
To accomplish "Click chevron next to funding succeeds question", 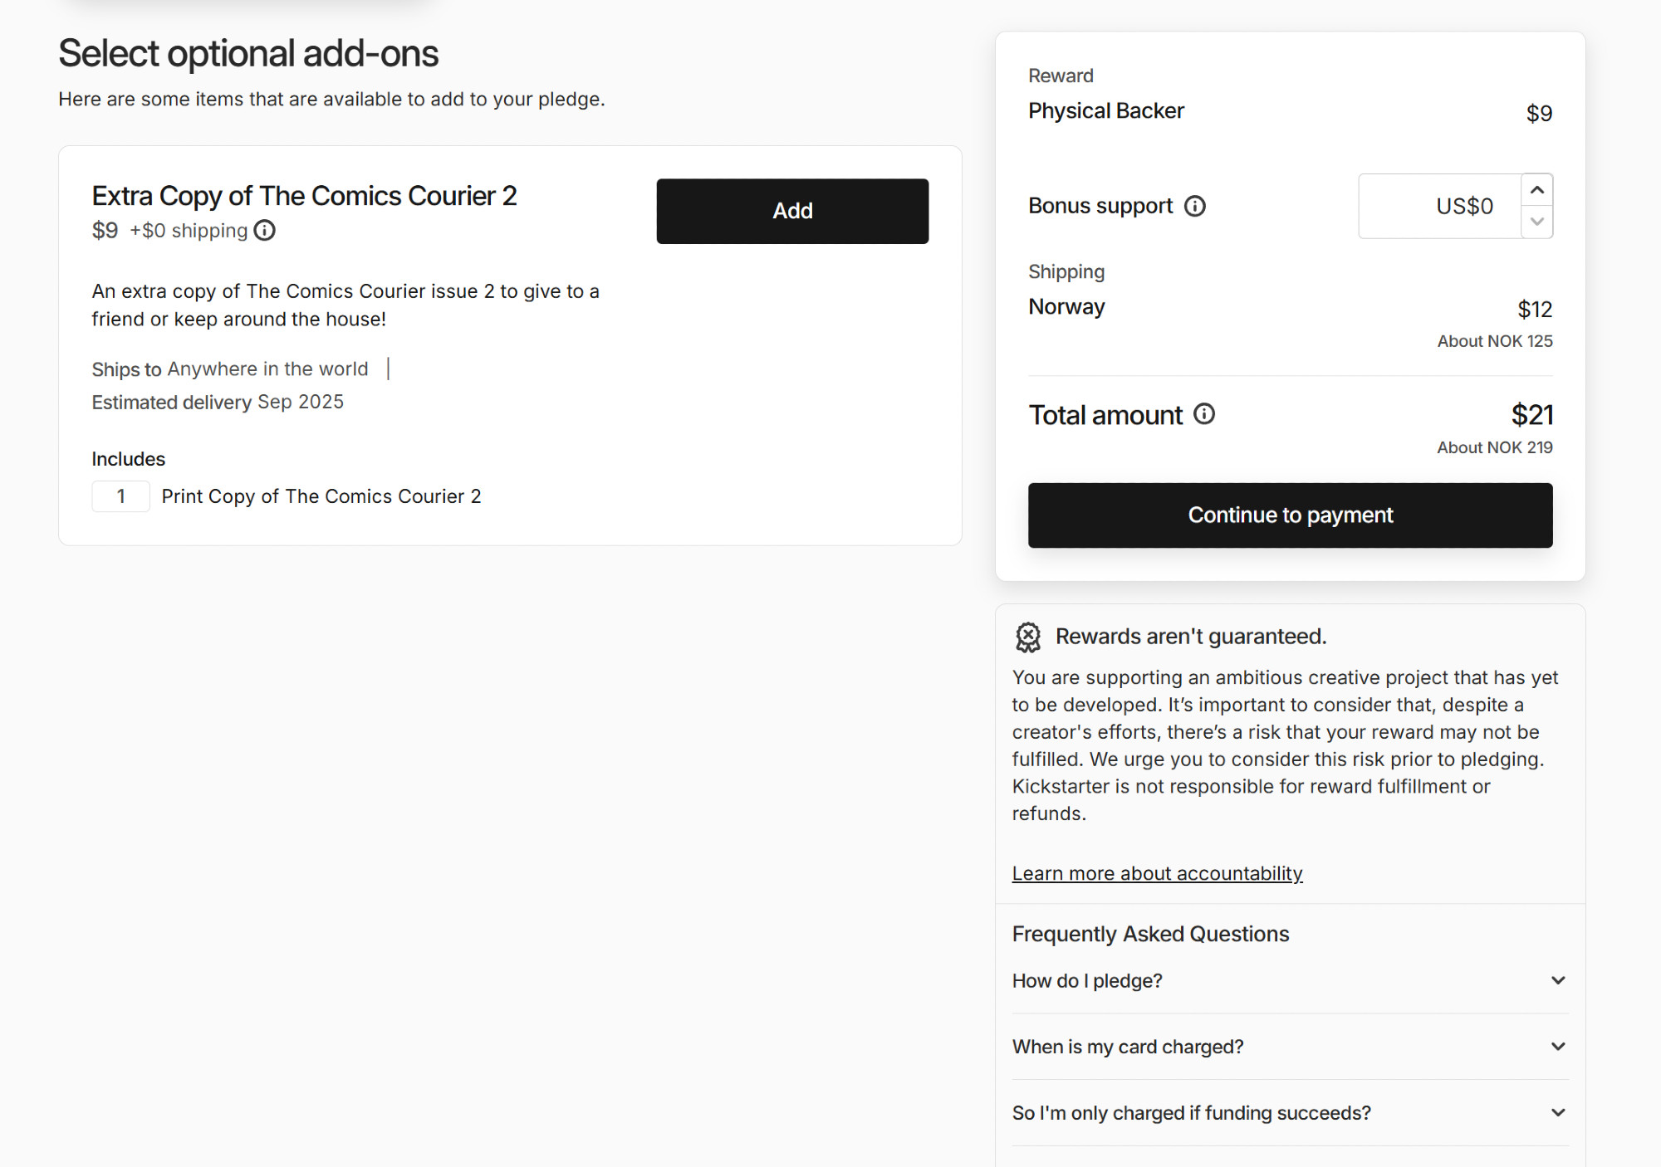I will [1558, 1112].
